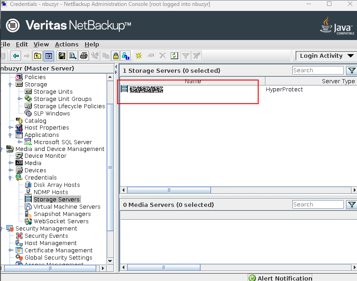Click the New yellow starburst icon

(138, 55)
